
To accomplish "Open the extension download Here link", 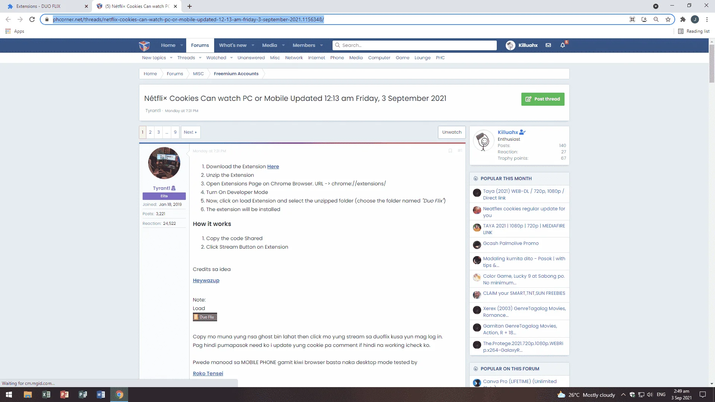I will coord(273,166).
